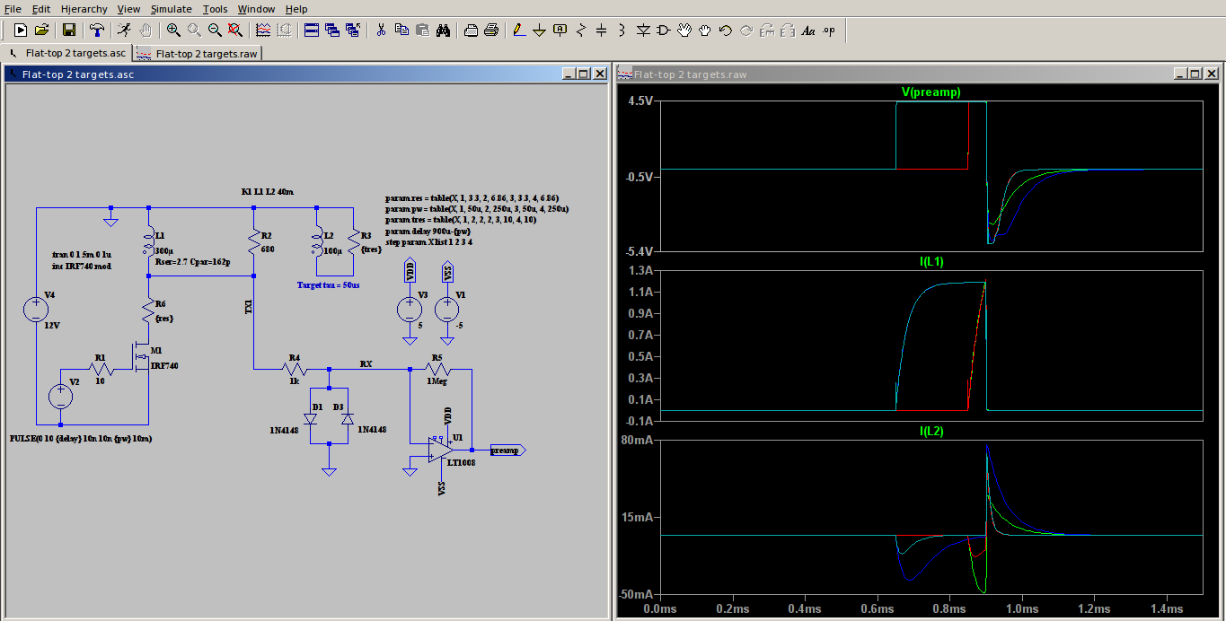Select the Resistor placement tool

click(581, 30)
